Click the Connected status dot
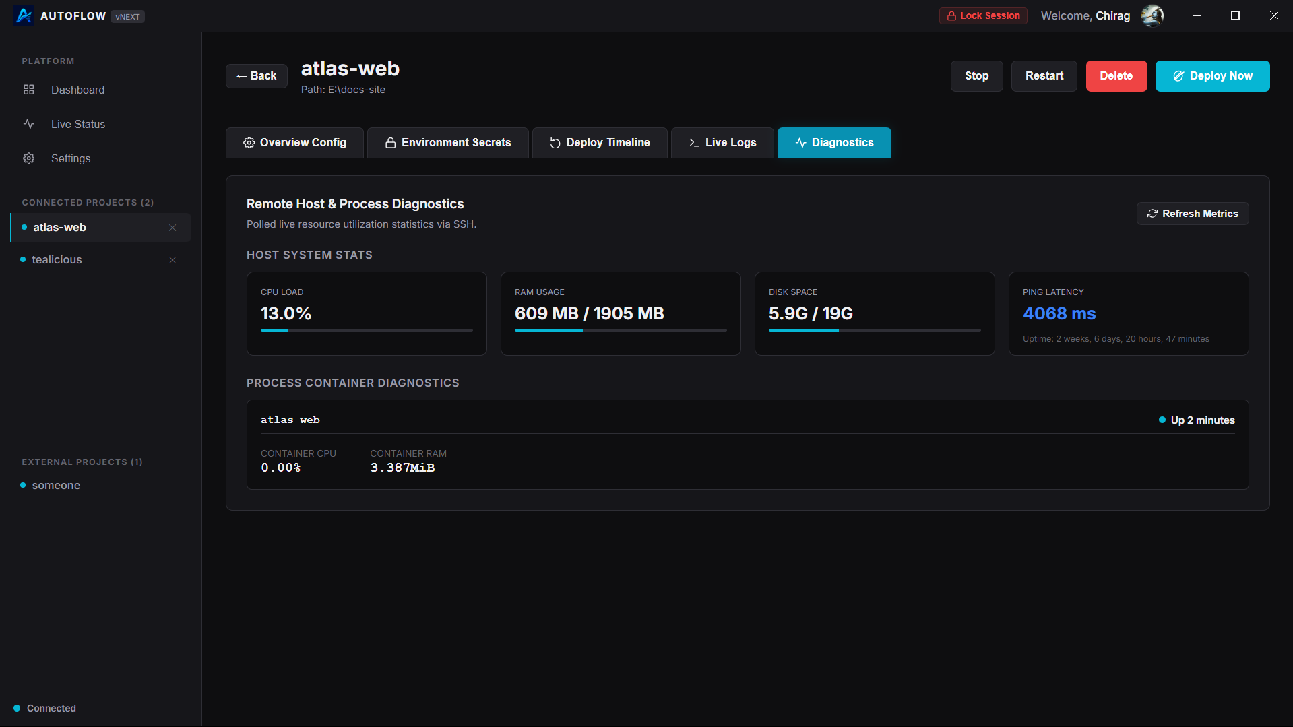 point(17,708)
